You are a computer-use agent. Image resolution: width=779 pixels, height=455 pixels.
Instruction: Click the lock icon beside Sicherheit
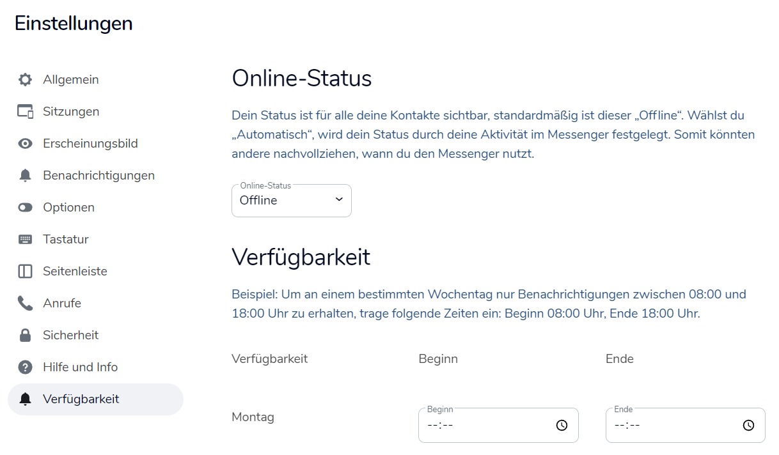click(x=25, y=335)
